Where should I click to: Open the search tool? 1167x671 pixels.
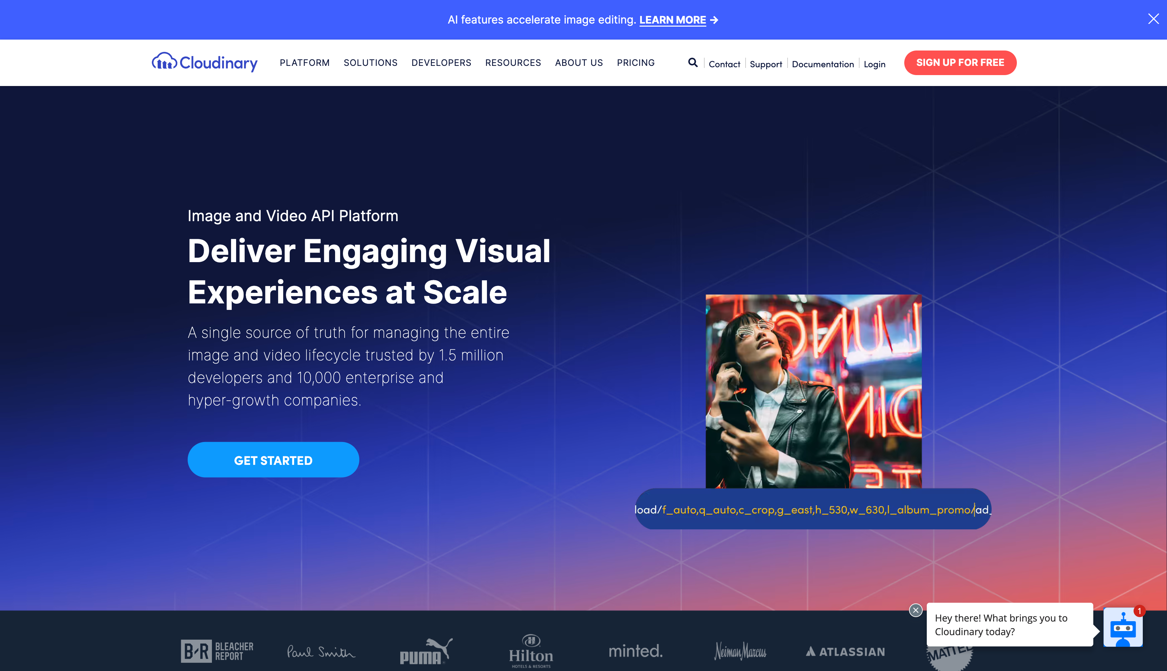692,62
